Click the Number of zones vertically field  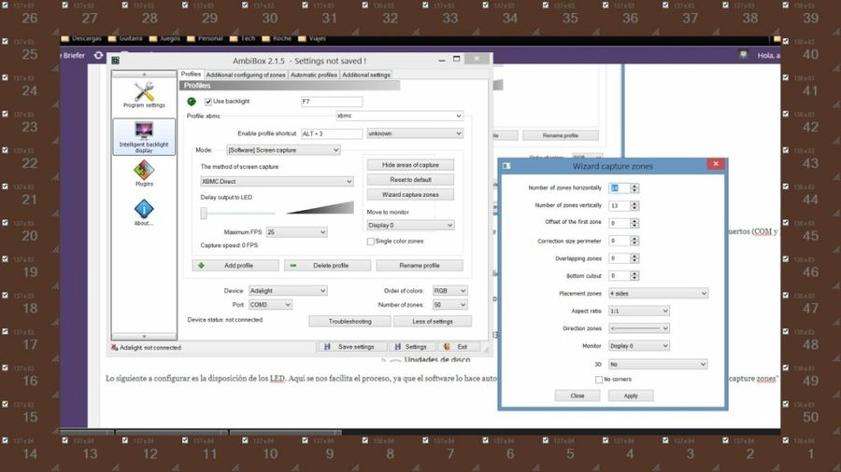[618, 205]
